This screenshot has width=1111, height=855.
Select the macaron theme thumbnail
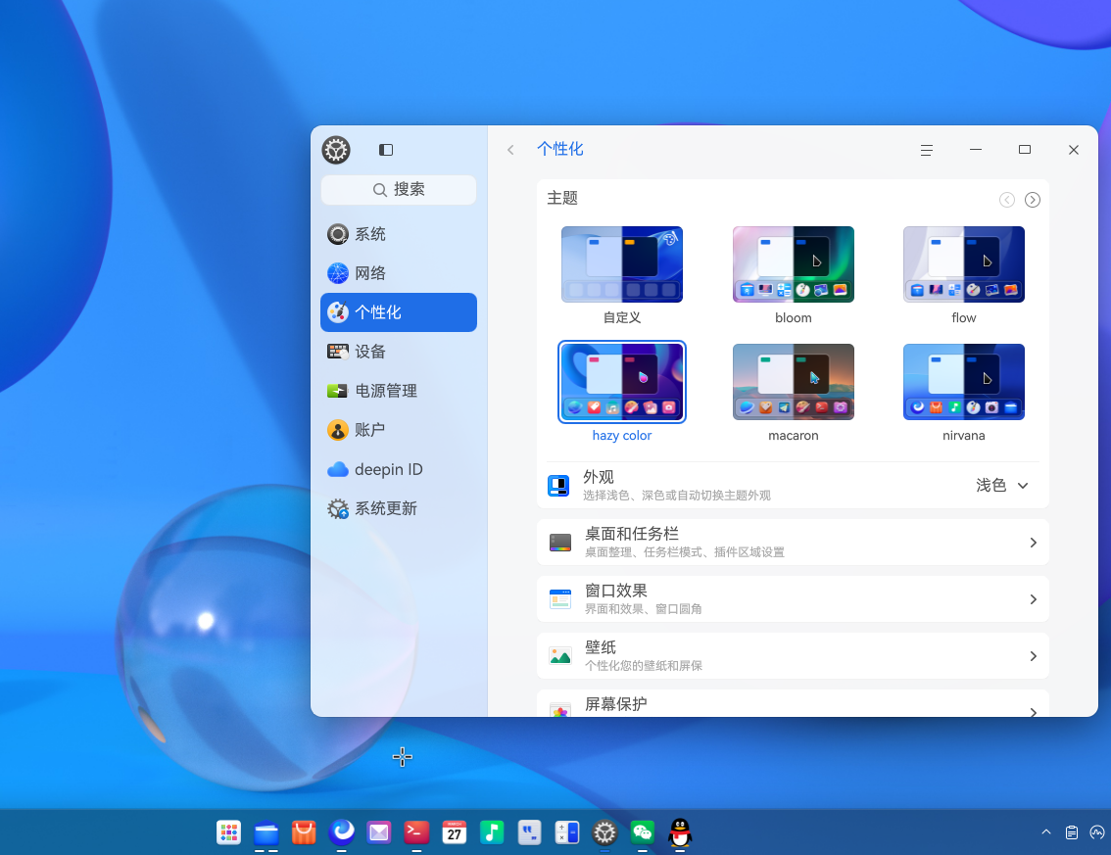tap(793, 382)
